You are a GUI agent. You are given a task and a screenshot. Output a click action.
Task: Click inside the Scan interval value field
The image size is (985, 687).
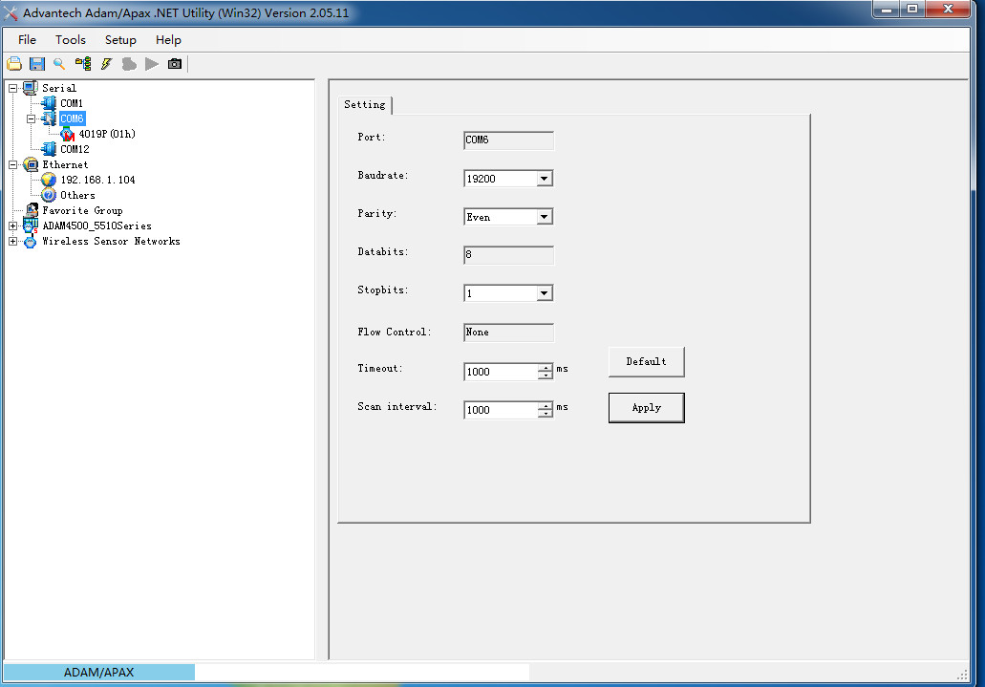(x=501, y=410)
